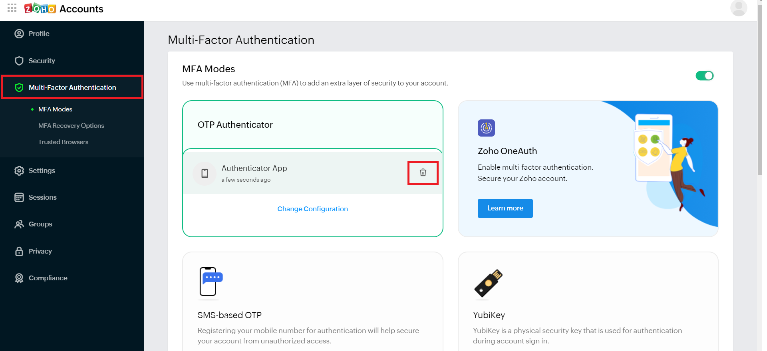This screenshot has height=351, width=767.
Task: Open the Compliance sidebar item
Action: [x=48, y=278]
